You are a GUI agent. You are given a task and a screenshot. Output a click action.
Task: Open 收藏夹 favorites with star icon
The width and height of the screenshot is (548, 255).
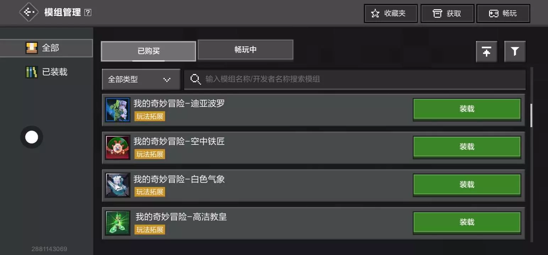[x=390, y=13]
